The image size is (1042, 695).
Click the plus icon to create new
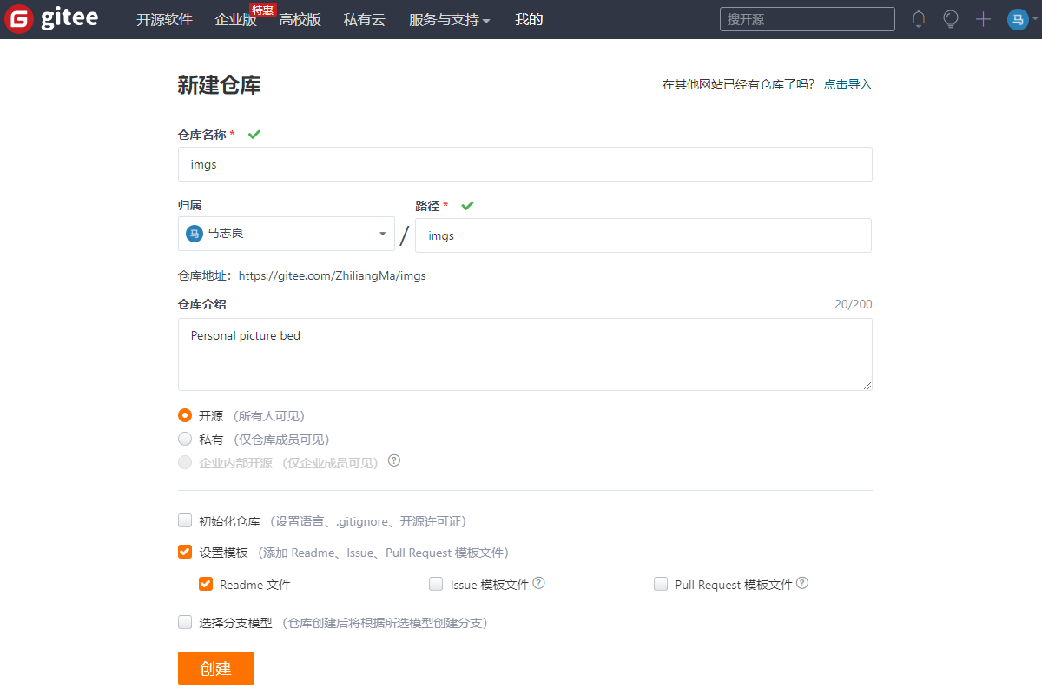[983, 18]
